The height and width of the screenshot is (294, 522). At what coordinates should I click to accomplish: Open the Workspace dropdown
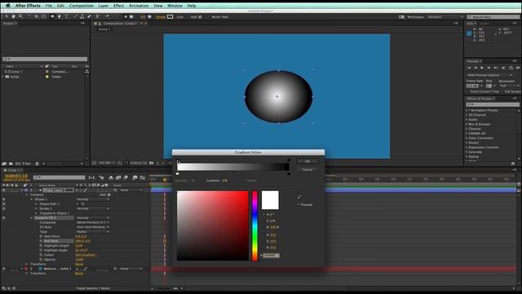(446, 16)
